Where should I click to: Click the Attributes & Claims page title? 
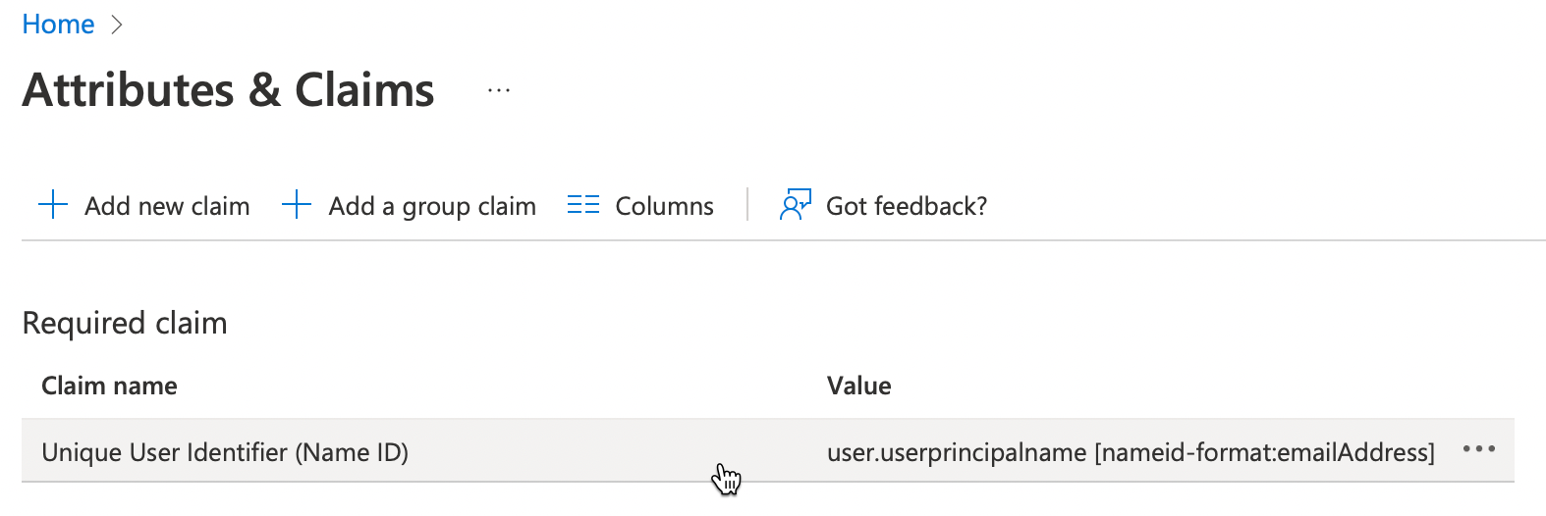[228, 90]
